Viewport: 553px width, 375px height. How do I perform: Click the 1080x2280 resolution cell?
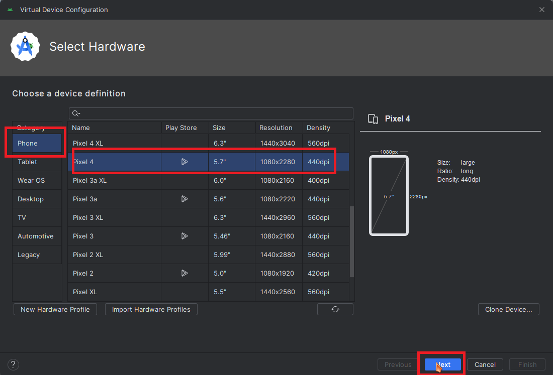(x=278, y=162)
